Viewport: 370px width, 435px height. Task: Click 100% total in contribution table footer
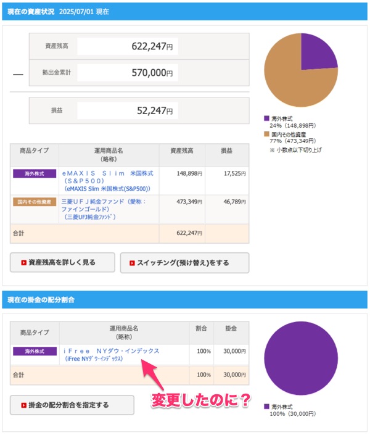click(x=204, y=375)
